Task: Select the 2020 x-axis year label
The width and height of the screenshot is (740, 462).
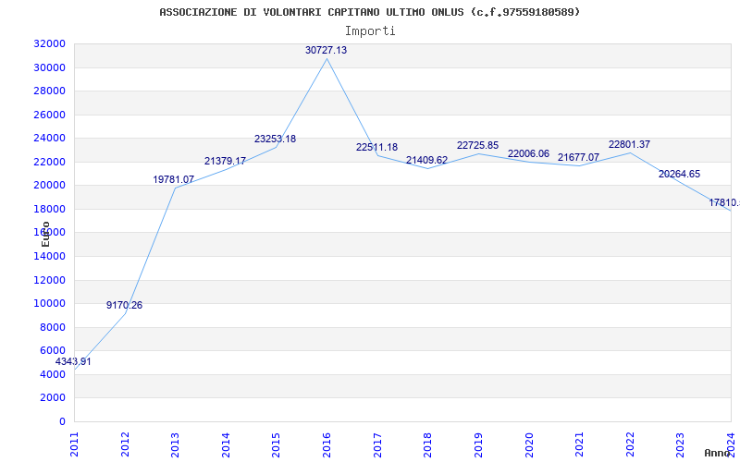Action: pyautogui.click(x=528, y=444)
